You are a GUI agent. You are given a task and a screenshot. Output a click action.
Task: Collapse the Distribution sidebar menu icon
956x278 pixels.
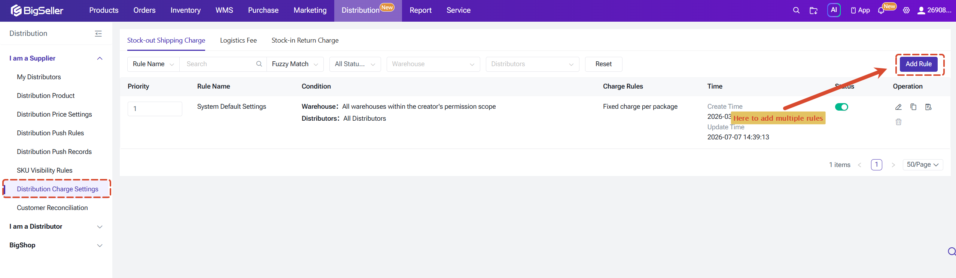point(98,34)
